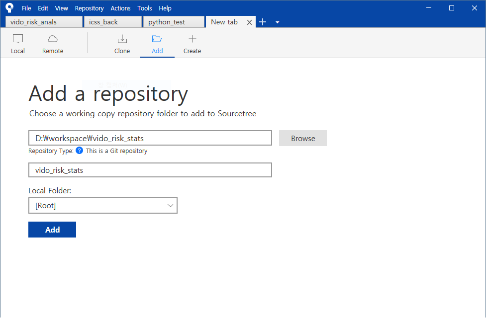Open the Local repositories view

(18, 44)
